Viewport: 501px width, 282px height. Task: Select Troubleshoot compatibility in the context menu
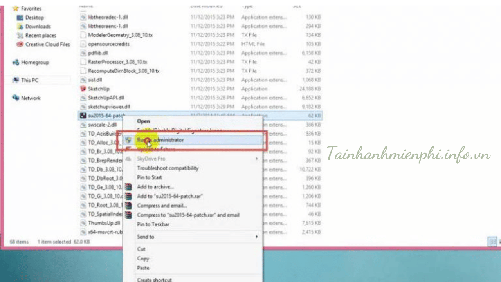pyautogui.click(x=168, y=168)
